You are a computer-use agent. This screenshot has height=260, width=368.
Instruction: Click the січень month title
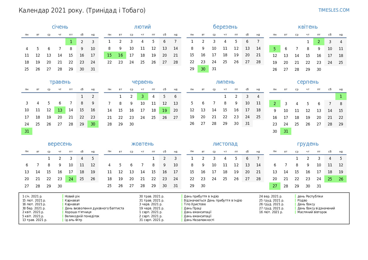pos(60,27)
